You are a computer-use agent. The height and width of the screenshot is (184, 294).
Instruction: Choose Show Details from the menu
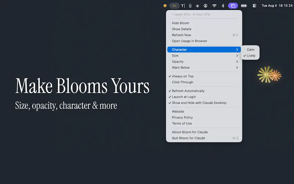point(204,29)
